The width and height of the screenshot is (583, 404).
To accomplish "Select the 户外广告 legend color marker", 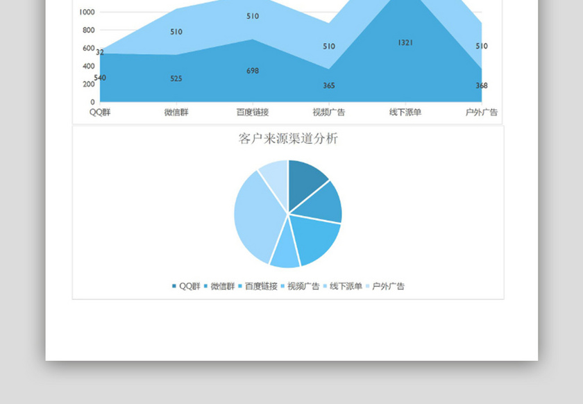I will tap(366, 285).
